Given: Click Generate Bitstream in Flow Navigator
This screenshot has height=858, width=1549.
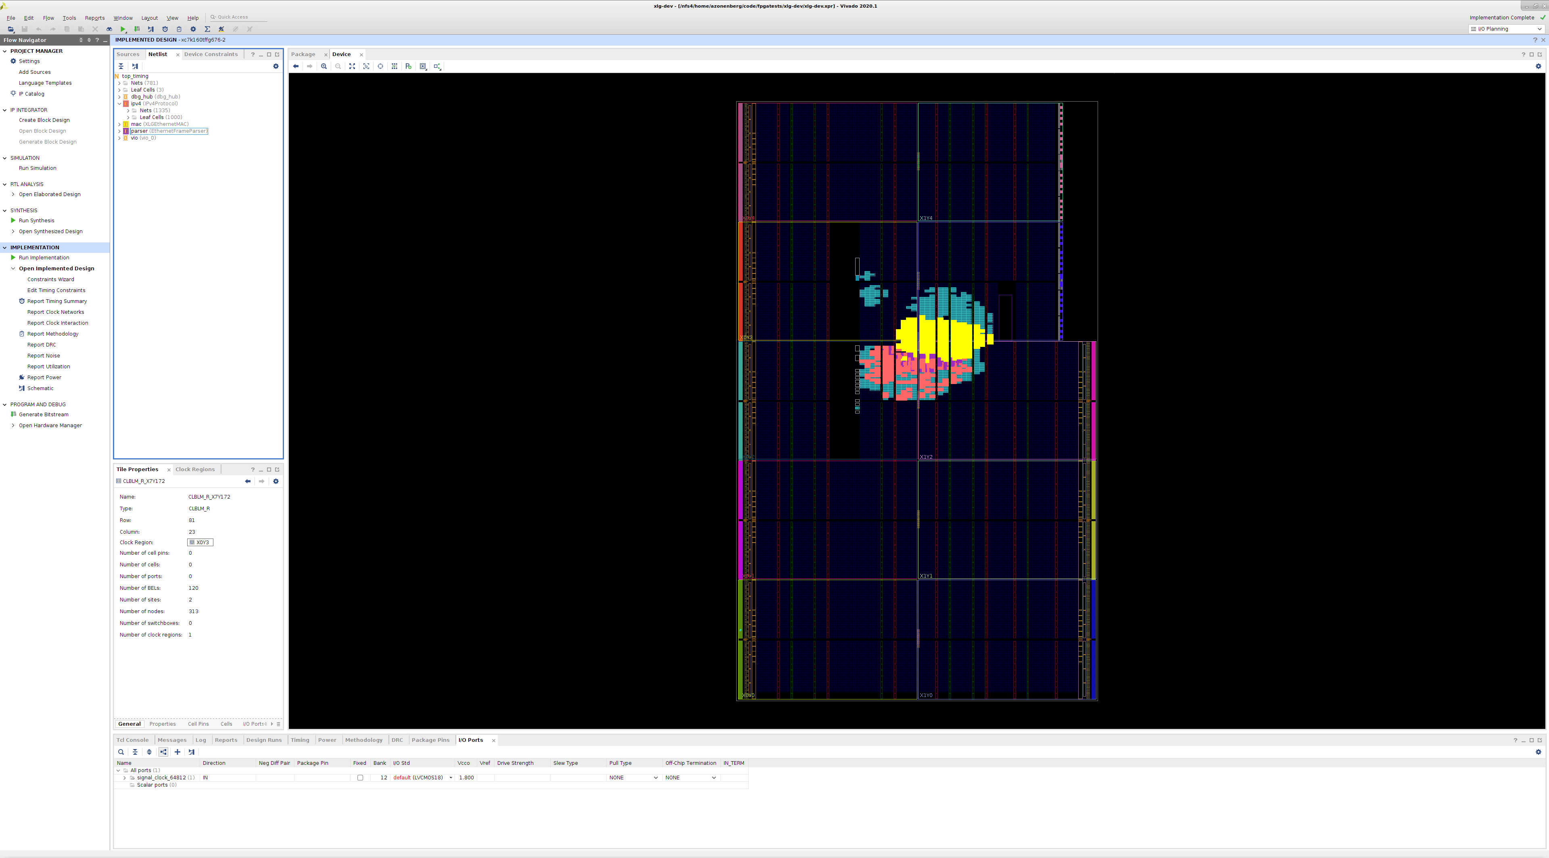Looking at the screenshot, I should pyautogui.click(x=43, y=415).
